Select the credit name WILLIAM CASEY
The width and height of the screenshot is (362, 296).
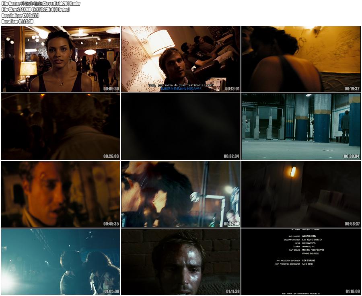[309, 236]
